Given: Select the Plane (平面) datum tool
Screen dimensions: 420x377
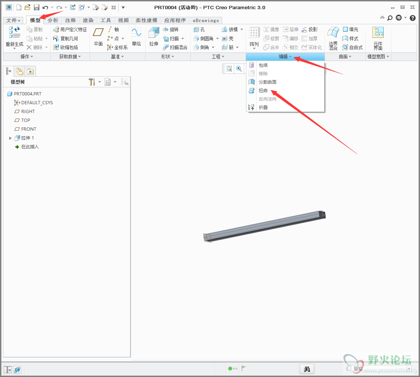Looking at the screenshot, I should (98, 37).
